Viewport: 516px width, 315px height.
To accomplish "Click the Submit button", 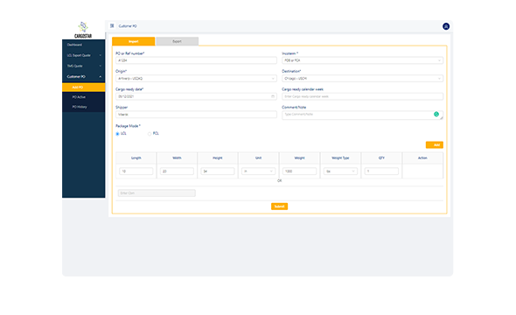I will click(279, 206).
